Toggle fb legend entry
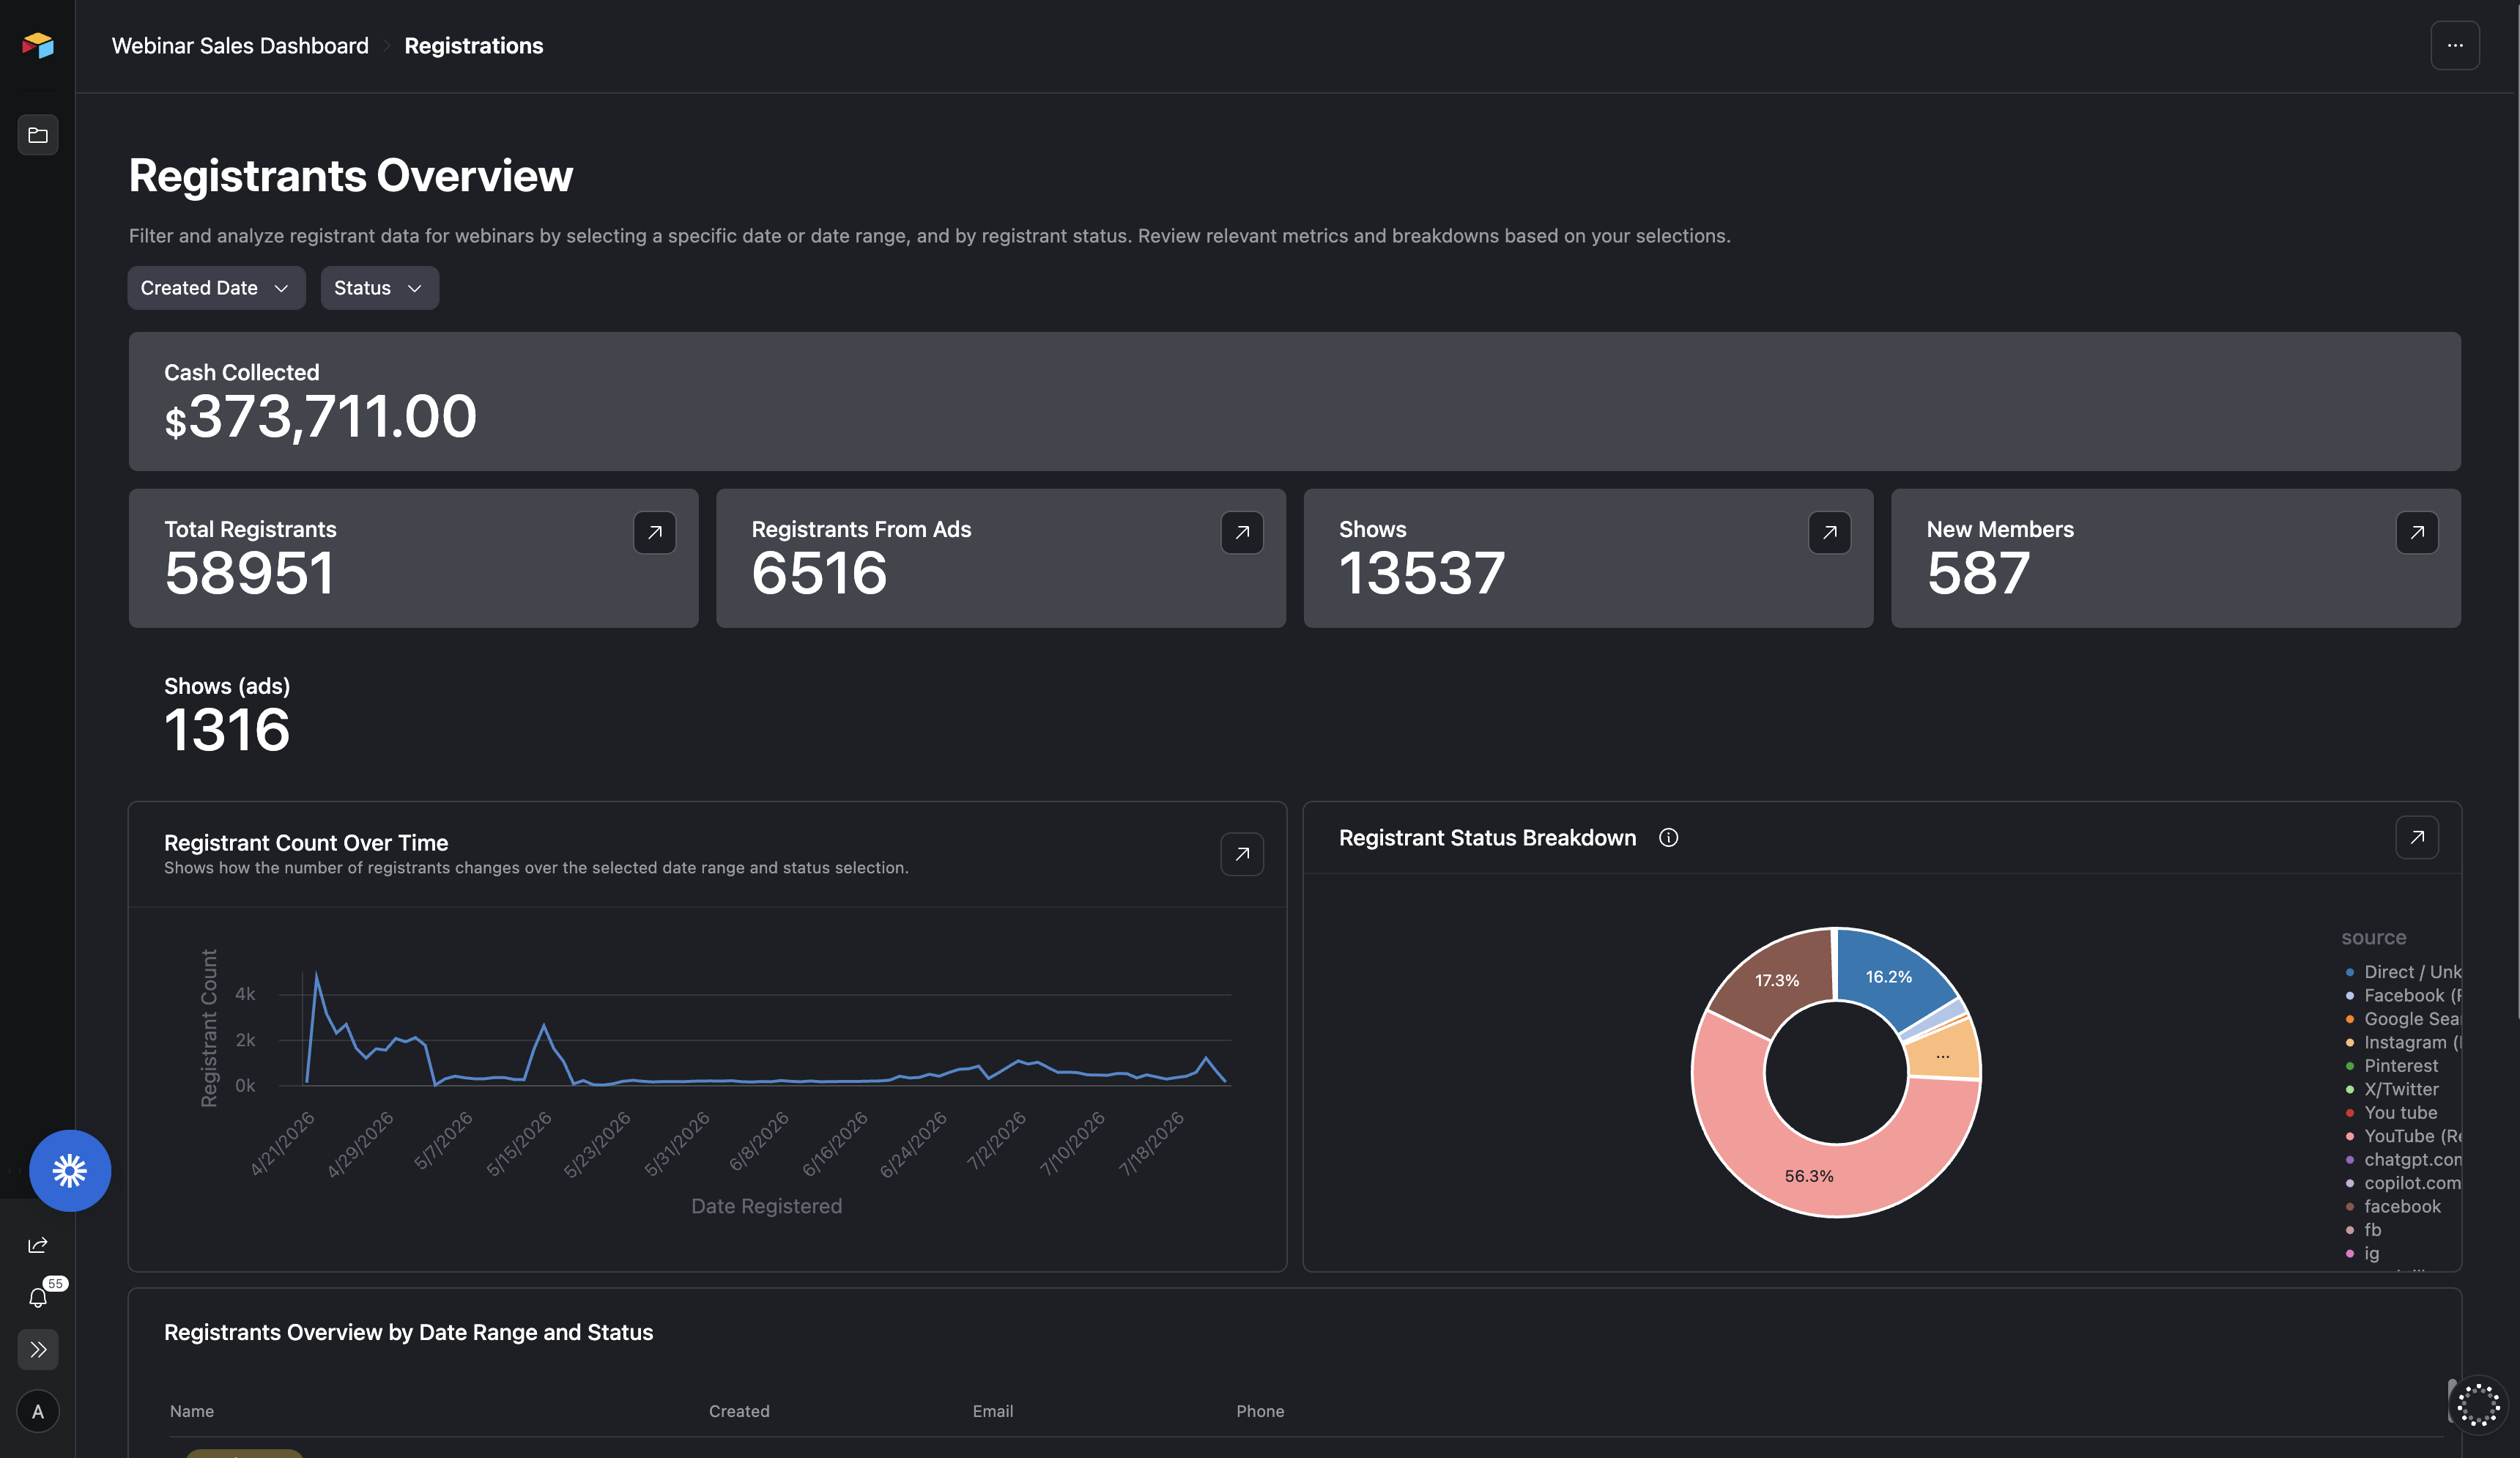 pos(2364,1230)
